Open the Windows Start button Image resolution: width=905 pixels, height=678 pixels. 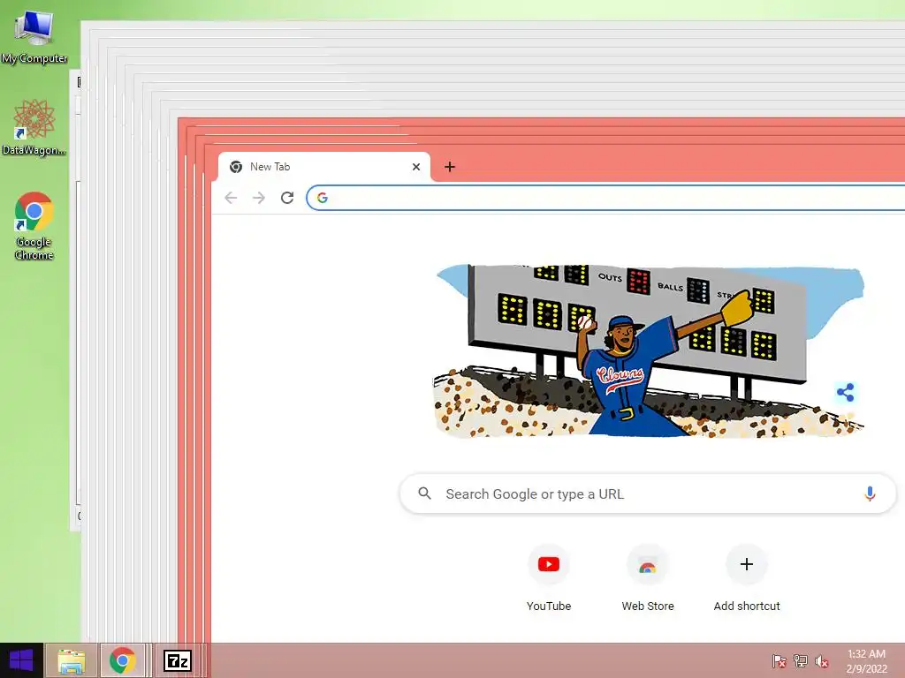pos(21,660)
